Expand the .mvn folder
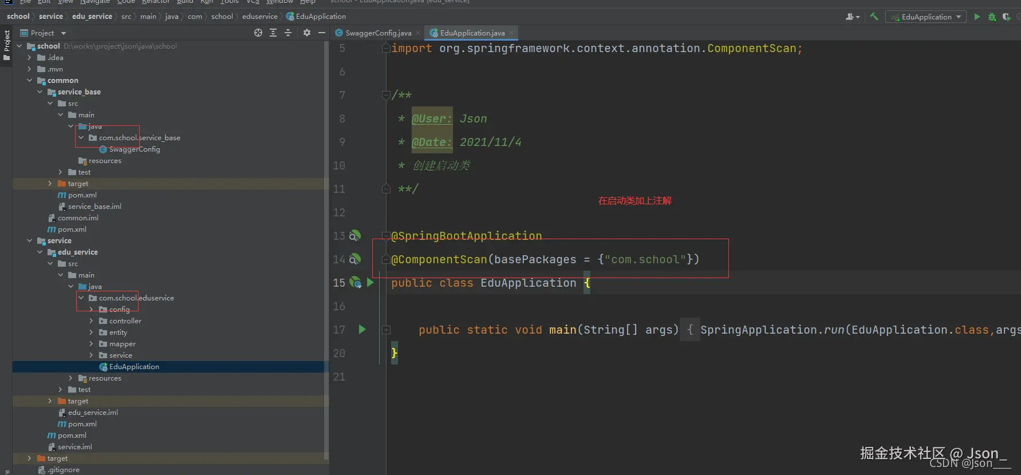Screen dimensions: 1021x475 click(x=29, y=69)
